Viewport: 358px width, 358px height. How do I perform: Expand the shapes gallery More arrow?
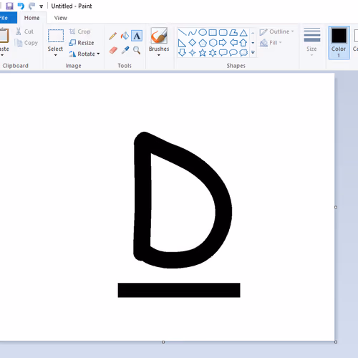coord(253,52)
